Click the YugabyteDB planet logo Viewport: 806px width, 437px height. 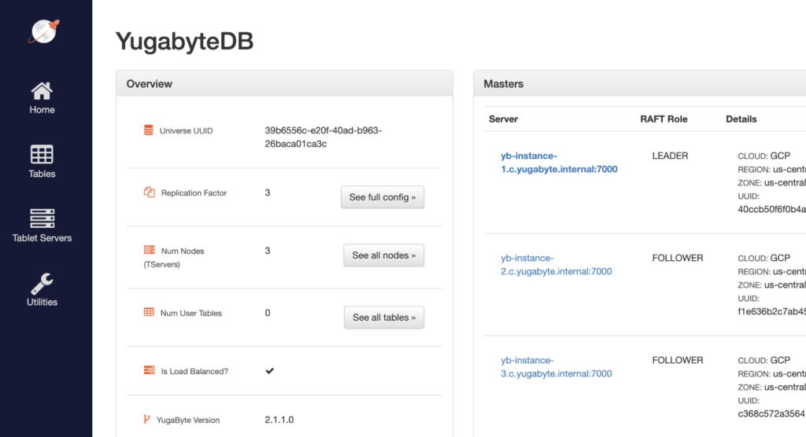click(44, 31)
